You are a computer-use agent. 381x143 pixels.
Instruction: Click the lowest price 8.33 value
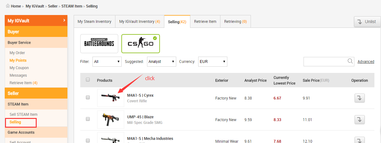pos(277,120)
